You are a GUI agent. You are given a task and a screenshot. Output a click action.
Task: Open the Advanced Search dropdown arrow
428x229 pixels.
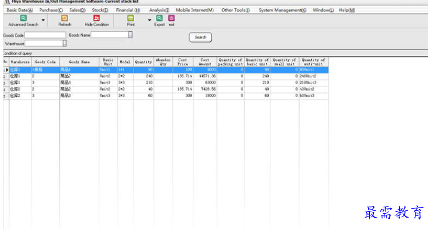coord(43,20)
